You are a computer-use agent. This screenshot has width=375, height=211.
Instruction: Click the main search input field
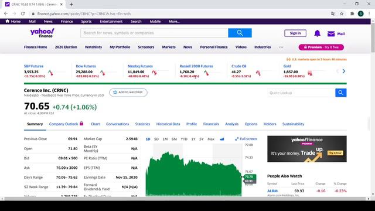click(x=154, y=33)
